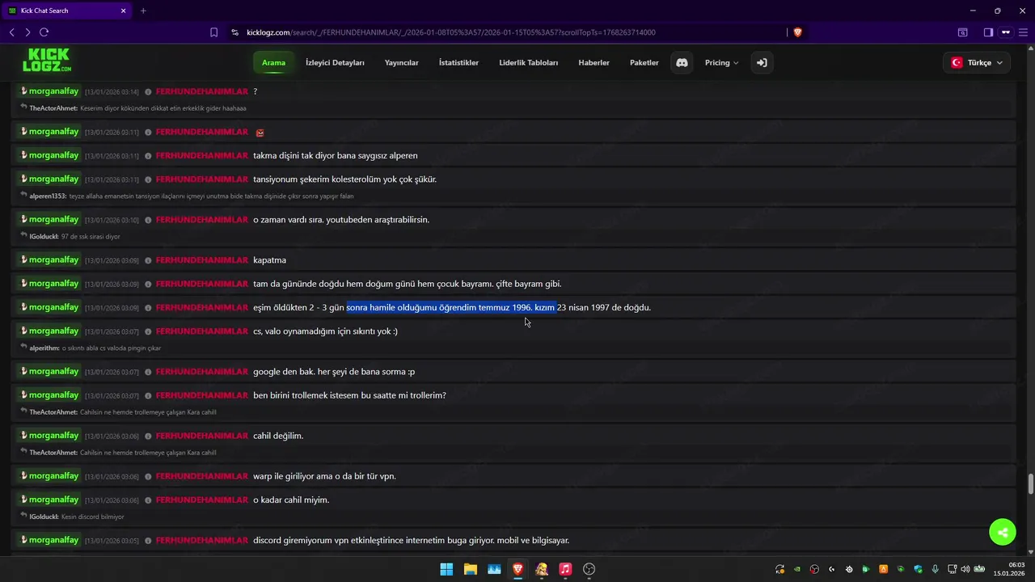Screen dimensions: 1035x582
Task: Click reply 'alperithm: o sıkıntı abla cs valoda'
Action: (95, 348)
